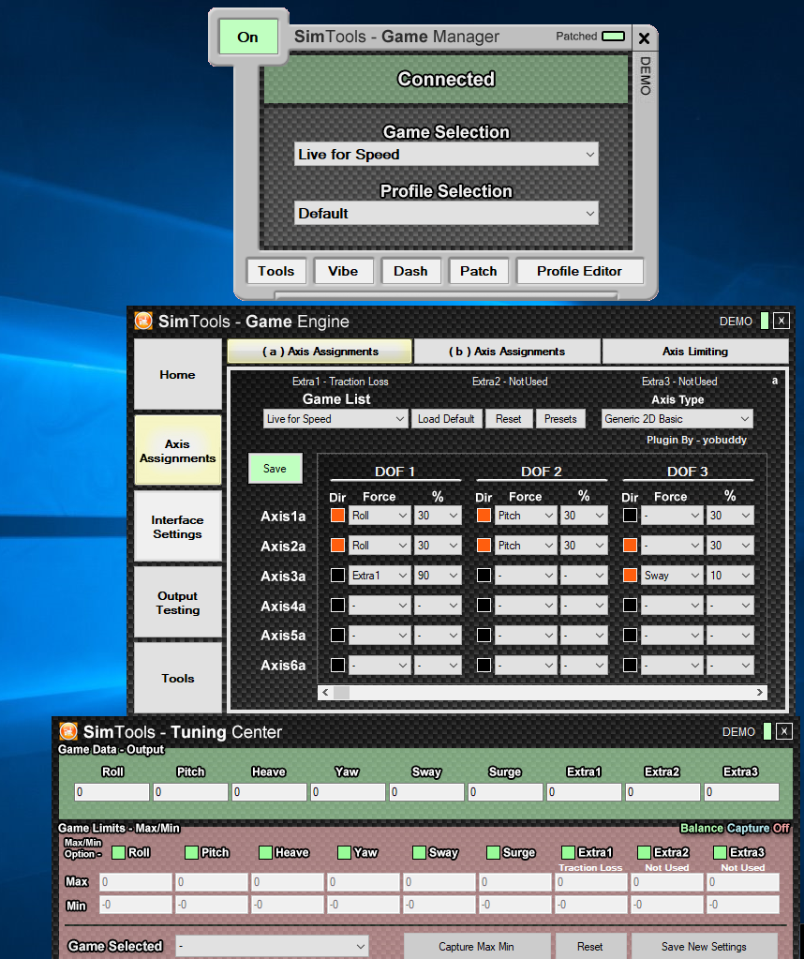Click the Roll Game Data output field

(x=112, y=792)
